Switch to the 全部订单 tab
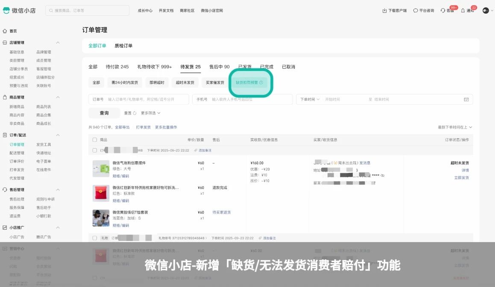 pos(97,46)
